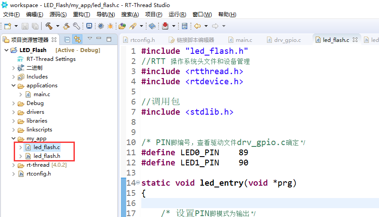Collapse the applications folder
Viewport: 379px width, 217px height.
[x=14, y=86]
